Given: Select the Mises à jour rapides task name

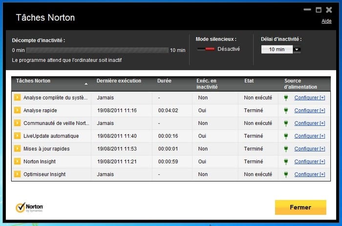Looking at the screenshot, I should (x=46, y=149).
